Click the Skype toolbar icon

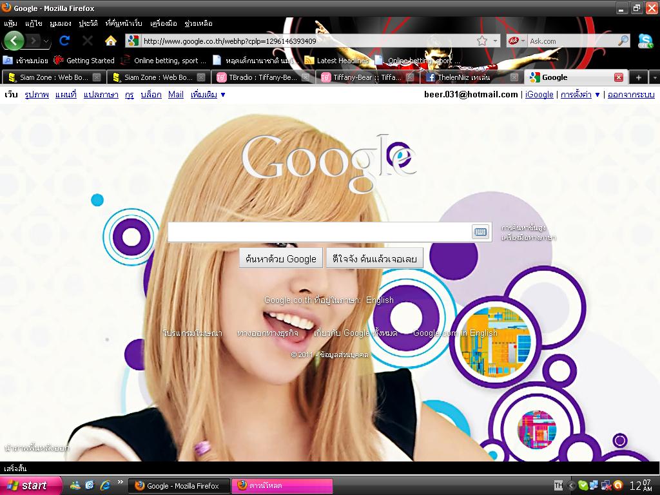pos(645,41)
